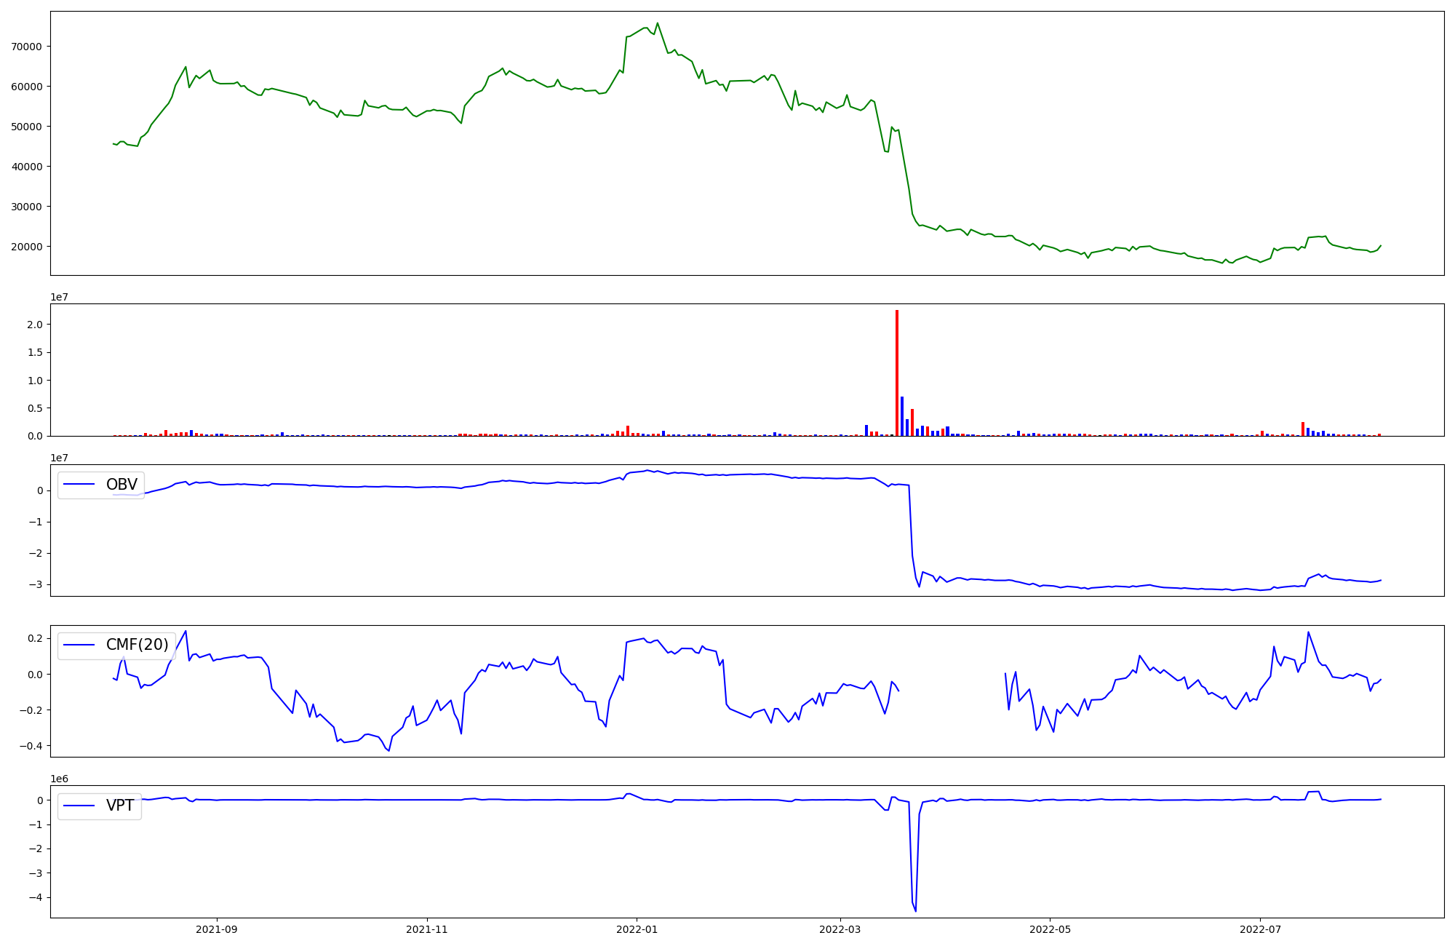Click the highest peak of the green price line

(657, 23)
